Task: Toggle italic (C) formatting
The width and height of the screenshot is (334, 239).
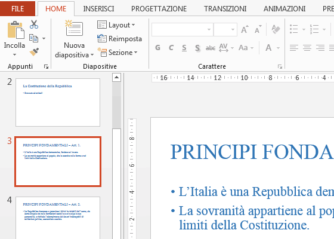Action: (171, 48)
